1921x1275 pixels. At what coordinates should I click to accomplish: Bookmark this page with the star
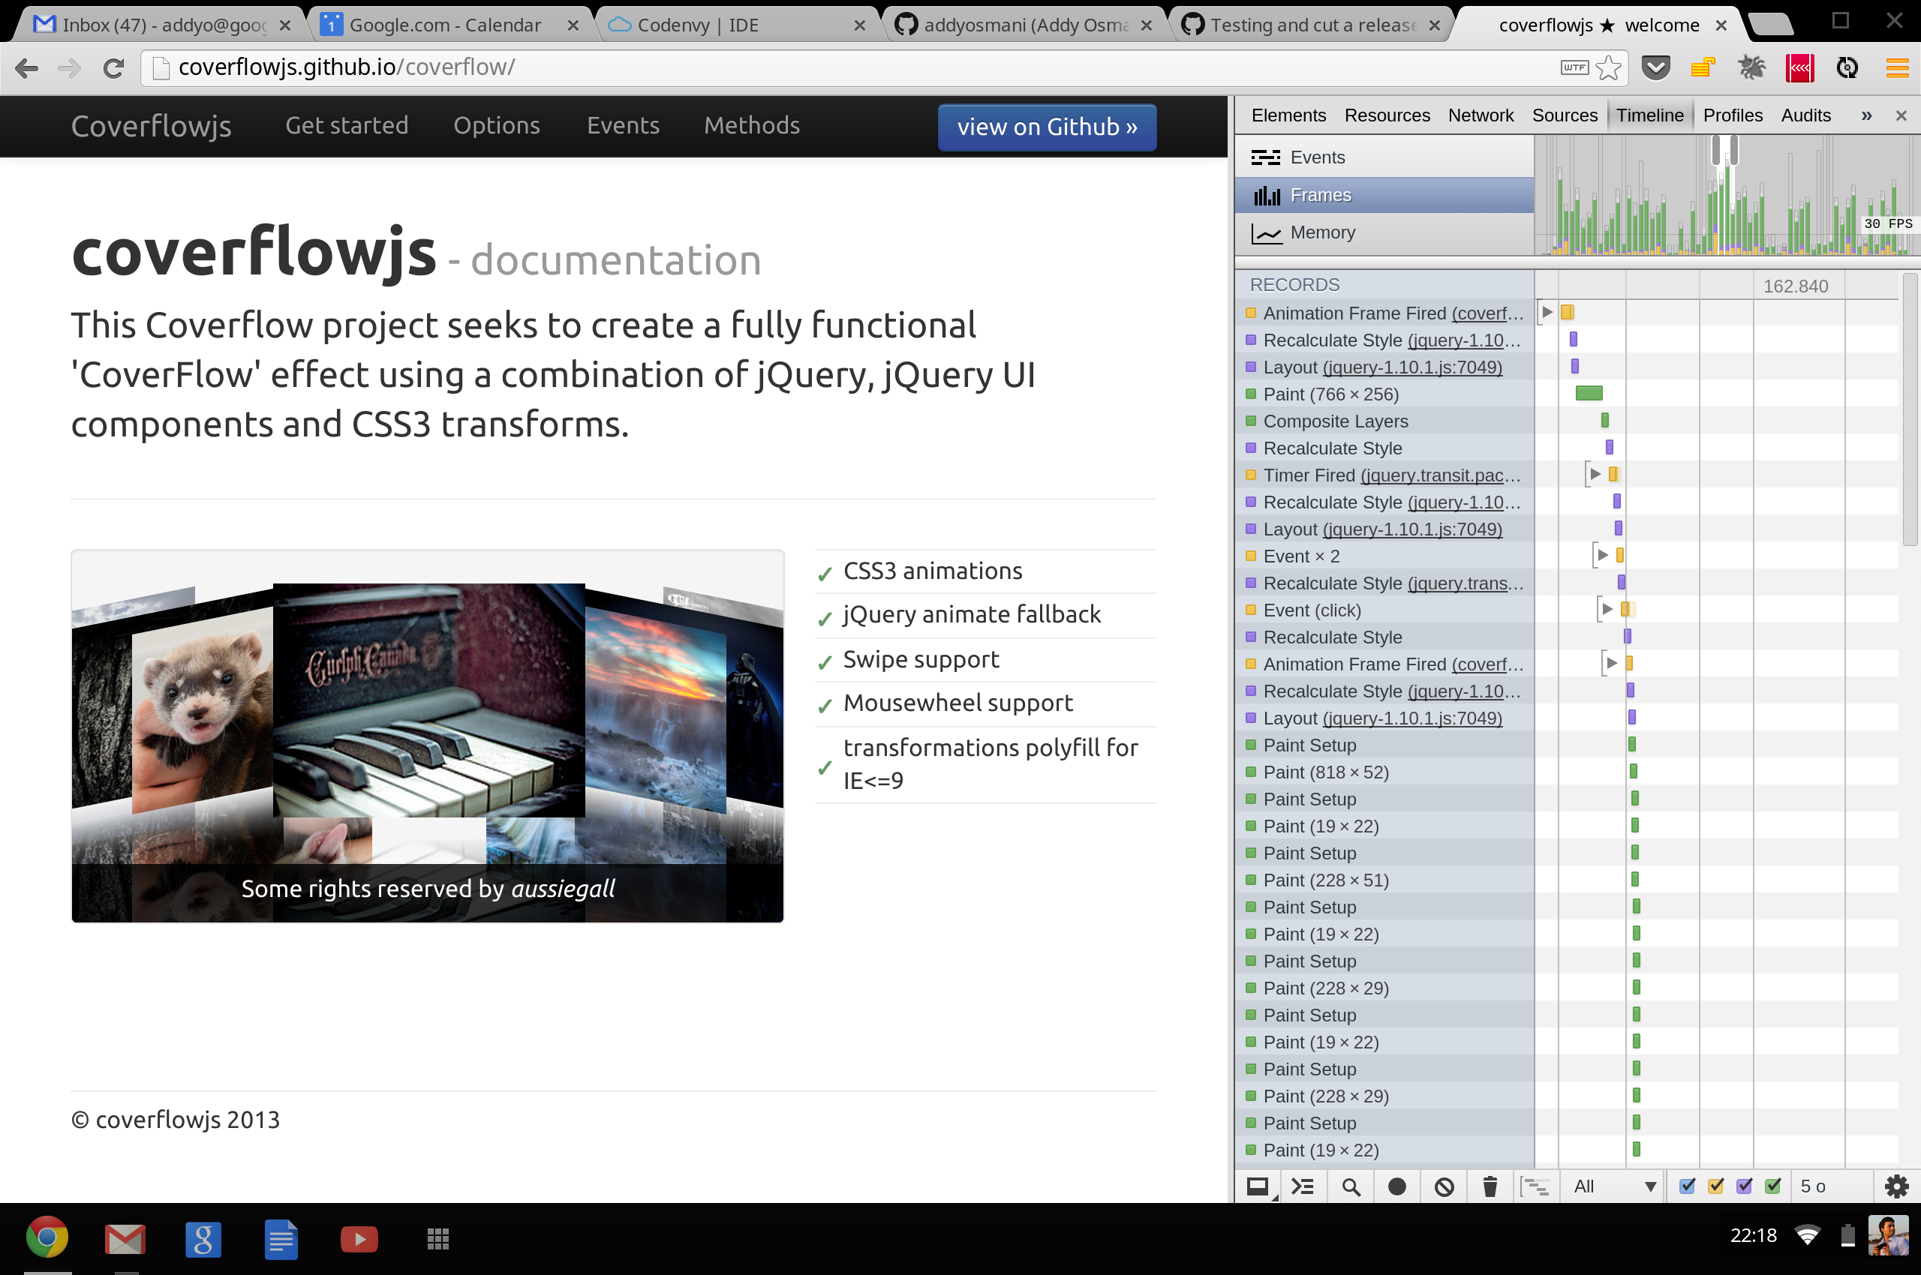(x=1609, y=67)
